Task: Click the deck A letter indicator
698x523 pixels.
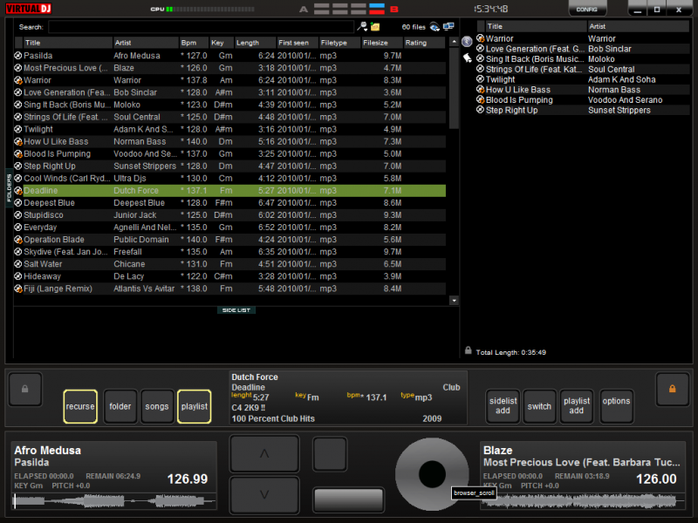Action: pos(304,9)
